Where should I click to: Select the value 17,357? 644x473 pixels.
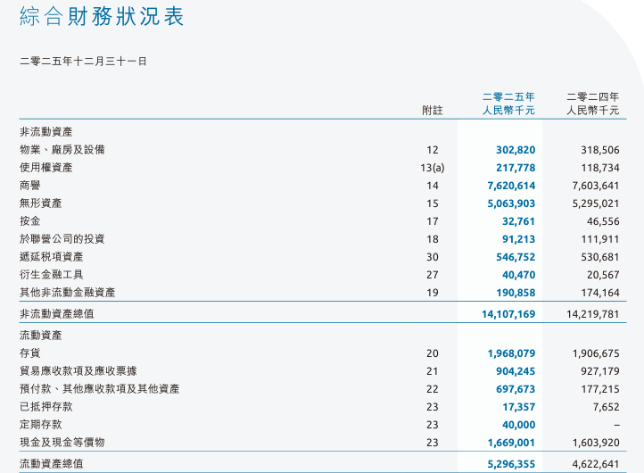tap(519, 407)
